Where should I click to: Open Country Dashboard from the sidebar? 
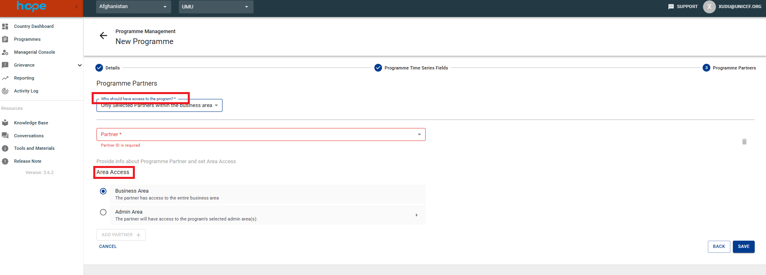[34, 26]
